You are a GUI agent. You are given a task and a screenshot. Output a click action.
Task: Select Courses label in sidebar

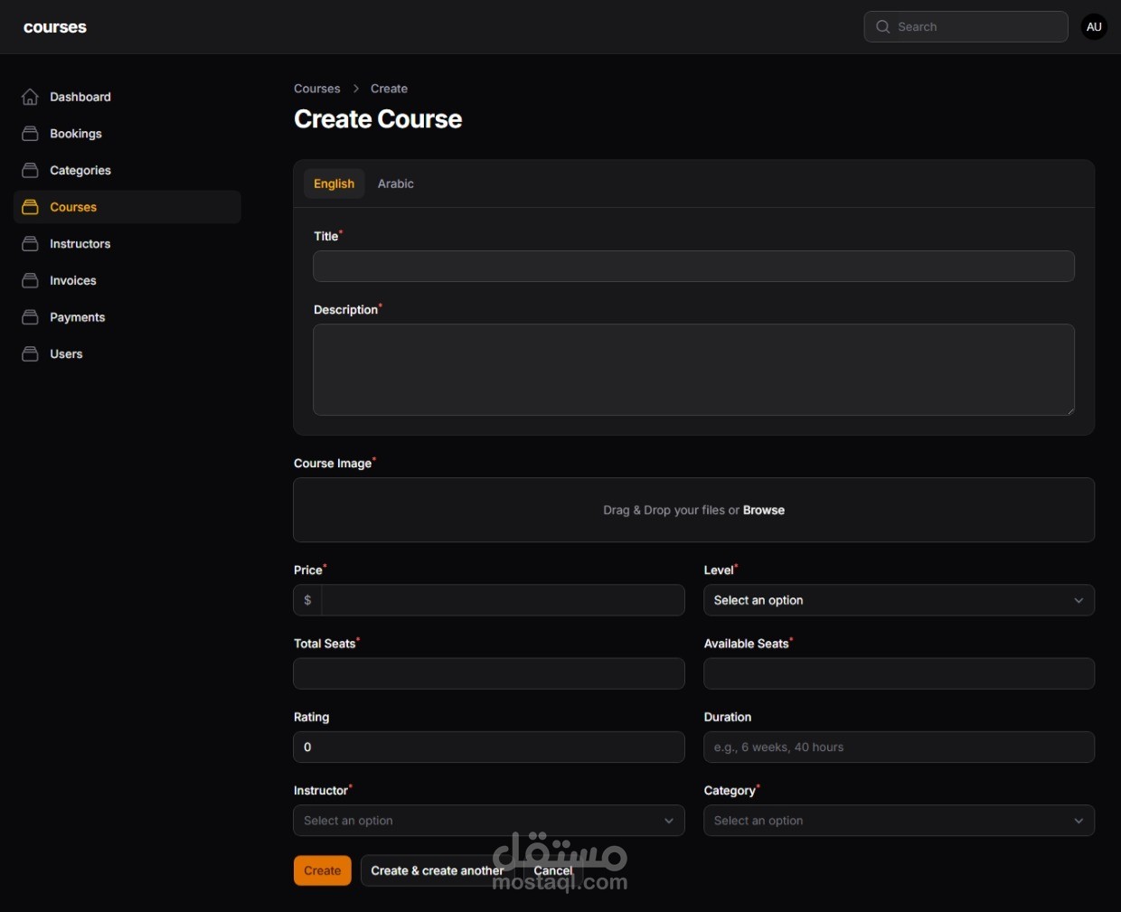73,207
